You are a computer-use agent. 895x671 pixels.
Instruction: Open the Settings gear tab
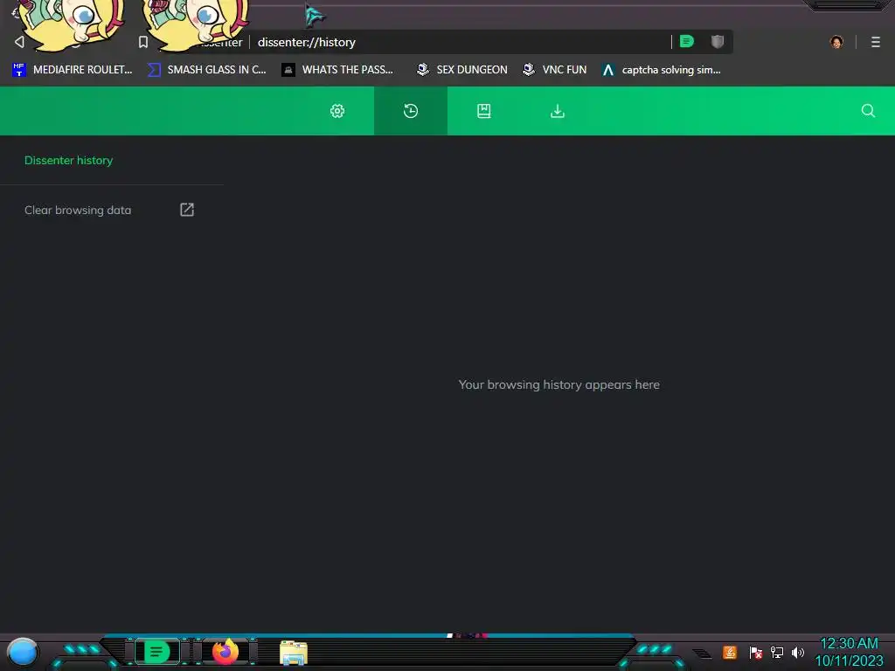pos(337,111)
